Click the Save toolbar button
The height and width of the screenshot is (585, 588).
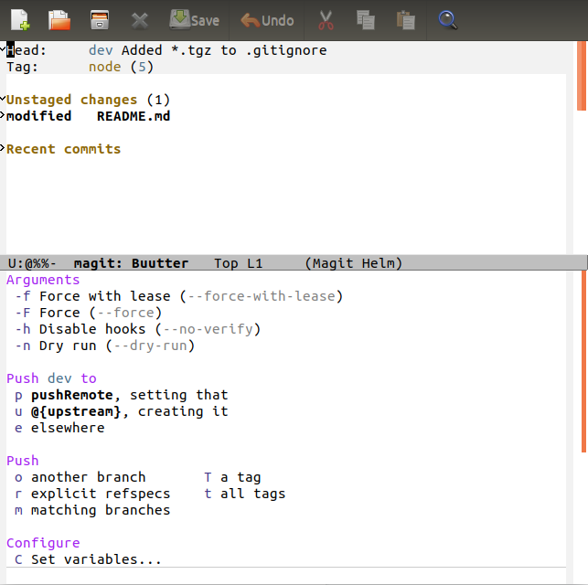194,19
